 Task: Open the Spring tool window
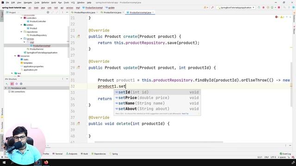point(114,154)
